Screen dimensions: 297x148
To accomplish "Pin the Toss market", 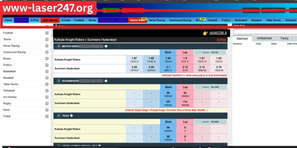I will (x=59, y=116).
